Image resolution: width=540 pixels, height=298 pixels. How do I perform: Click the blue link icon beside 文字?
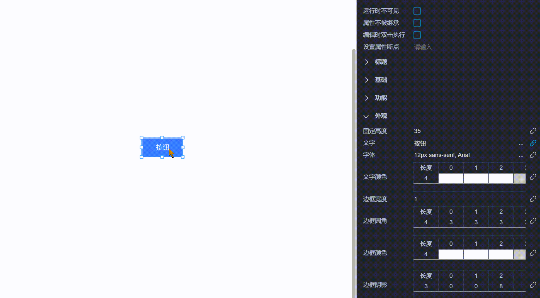pyautogui.click(x=533, y=143)
